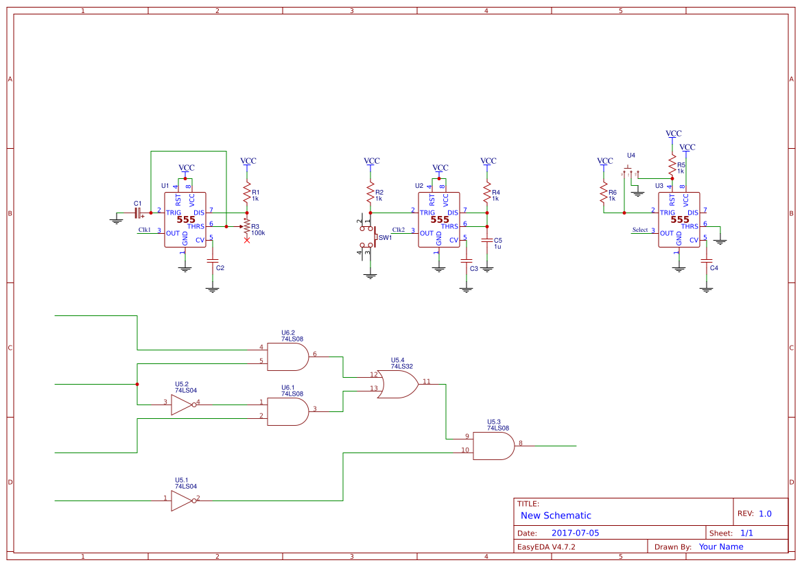Click the R3 100k potentiometer
The width and height of the screenshot is (802, 567).
[247, 226]
